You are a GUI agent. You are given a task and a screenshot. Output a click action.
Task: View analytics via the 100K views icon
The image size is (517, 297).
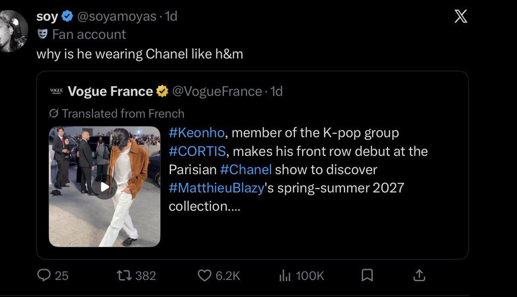click(x=285, y=275)
